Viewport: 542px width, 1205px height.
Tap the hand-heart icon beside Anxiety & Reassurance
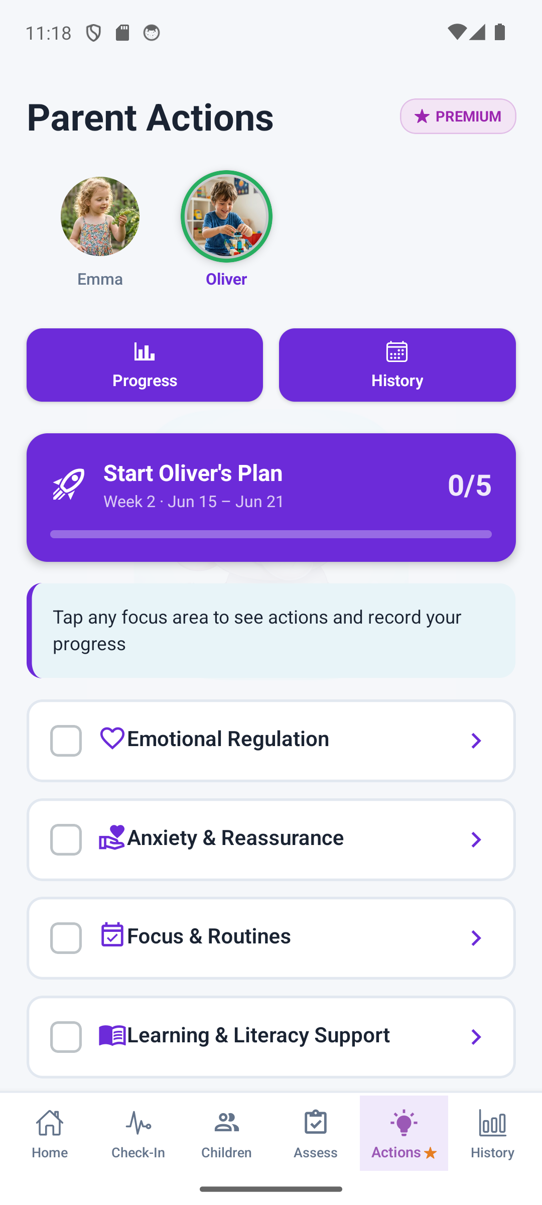pyautogui.click(x=112, y=837)
